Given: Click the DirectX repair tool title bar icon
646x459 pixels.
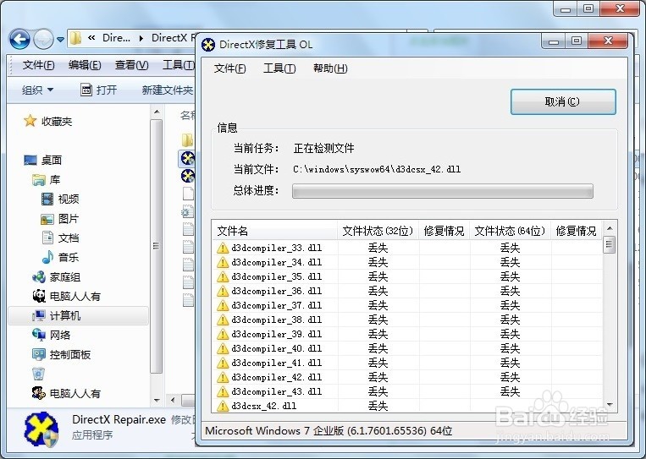Looking at the screenshot, I should pyautogui.click(x=208, y=45).
